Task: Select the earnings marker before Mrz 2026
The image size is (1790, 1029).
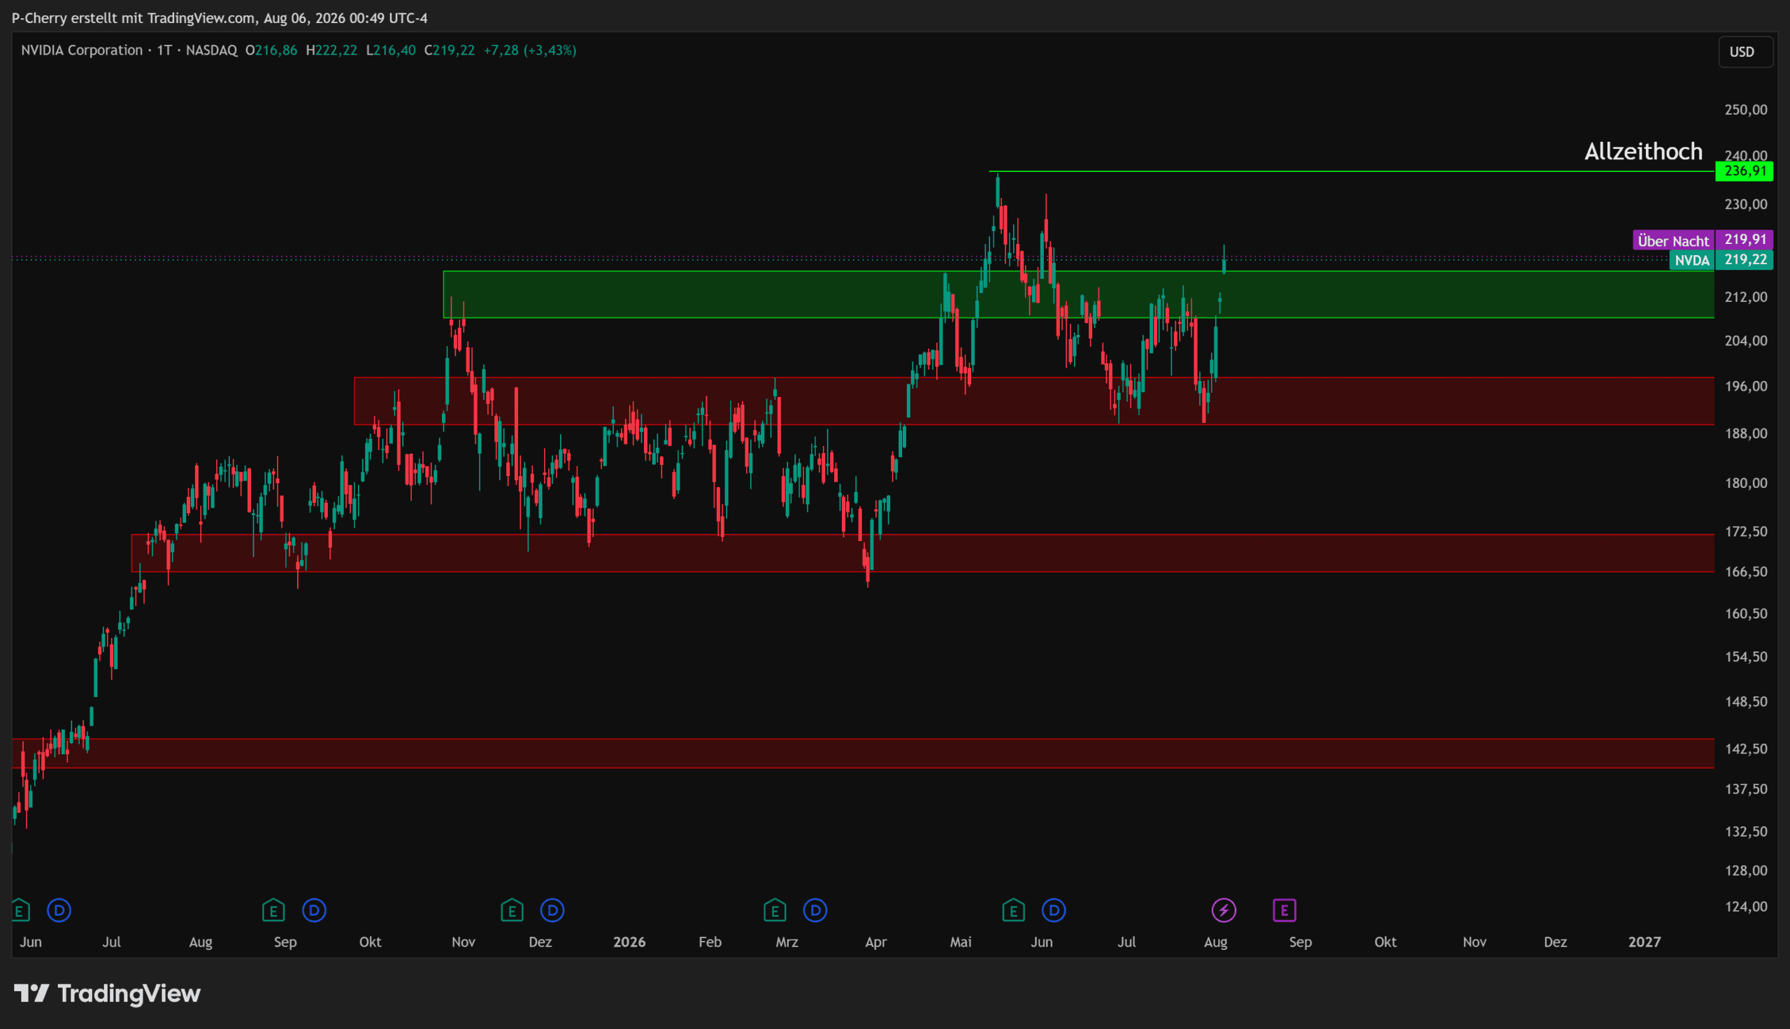Action: 775,910
